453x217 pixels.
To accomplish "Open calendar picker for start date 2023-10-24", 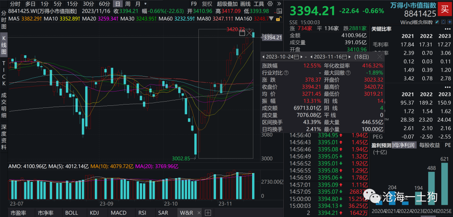I will tap(296, 57).
